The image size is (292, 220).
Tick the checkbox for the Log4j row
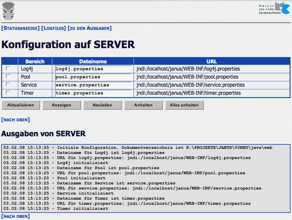tap(8, 68)
